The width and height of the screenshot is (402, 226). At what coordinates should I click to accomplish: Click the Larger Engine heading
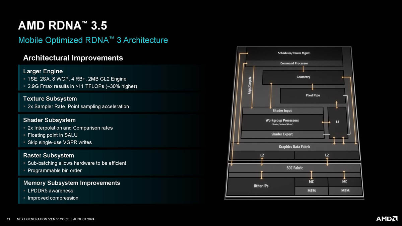[x=43, y=71]
